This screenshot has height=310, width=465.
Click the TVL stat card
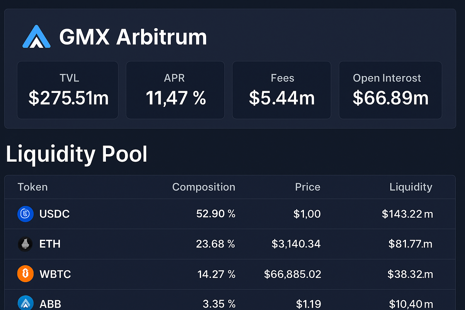point(68,90)
